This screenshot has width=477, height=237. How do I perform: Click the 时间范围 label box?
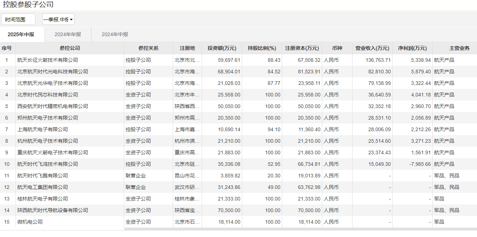tap(18, 20)
